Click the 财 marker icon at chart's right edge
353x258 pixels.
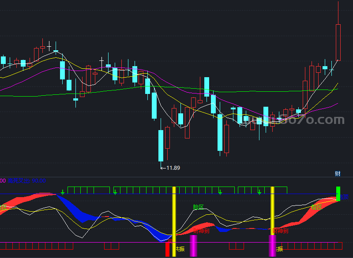point(338,174)
